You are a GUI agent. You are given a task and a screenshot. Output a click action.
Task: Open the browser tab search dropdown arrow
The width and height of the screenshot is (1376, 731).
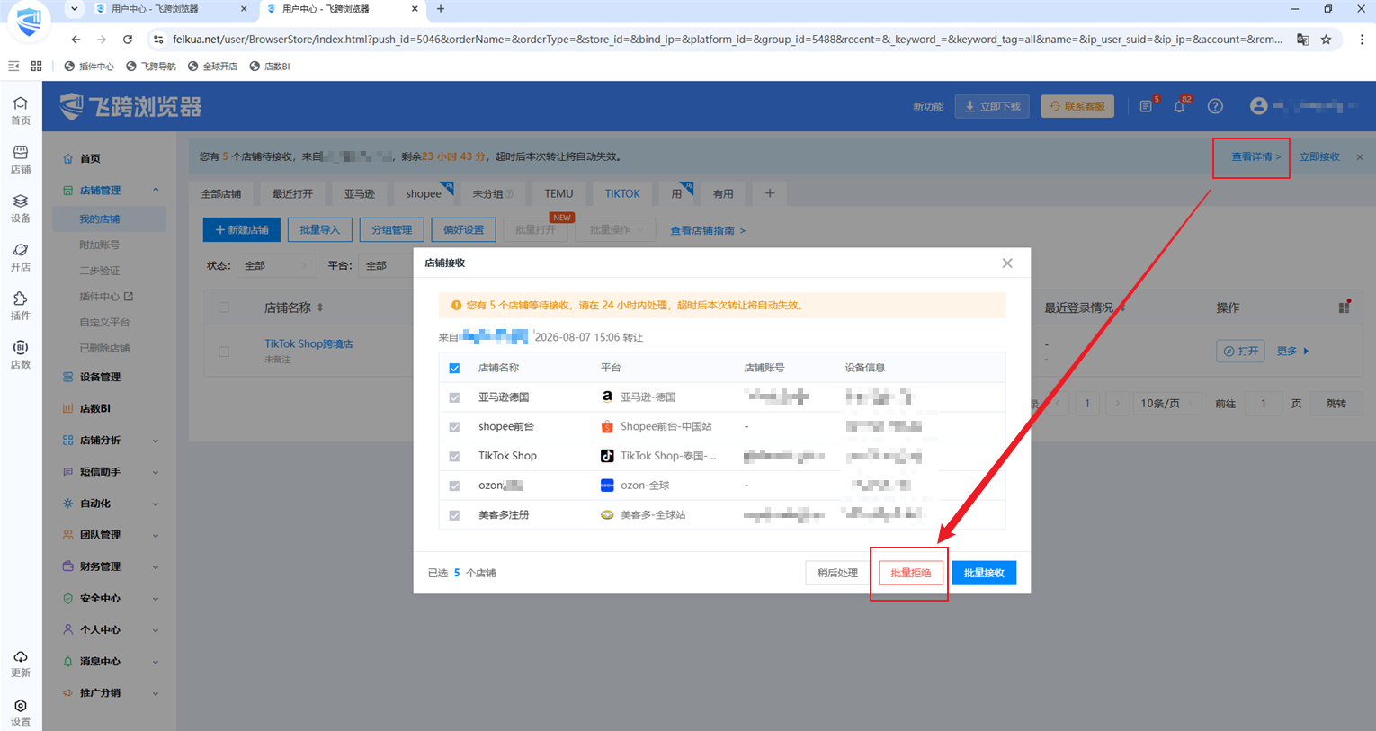(x=75, y=9)
